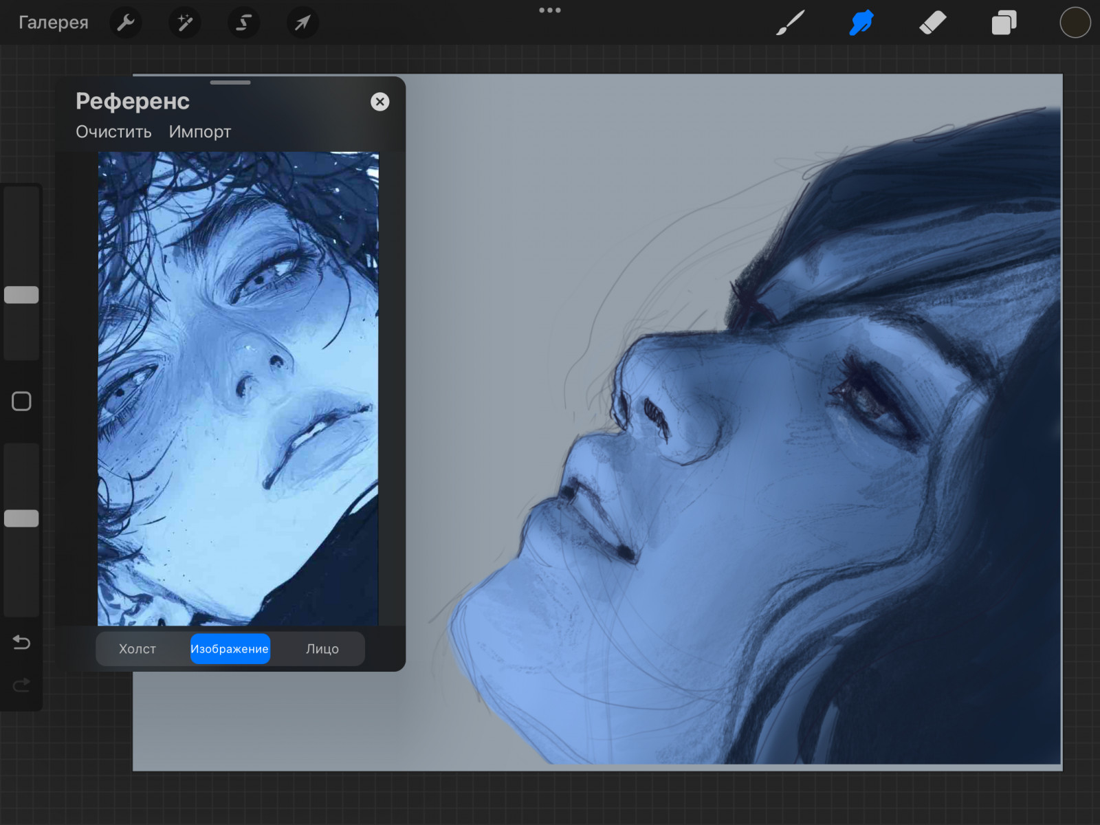Grab the Референс panel drag handle
This screenshot has width=1100, height=825.
[x=230, y=82]
